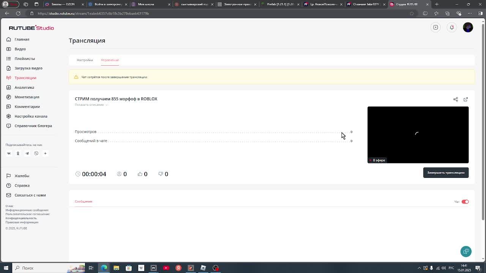
Task: Click the RUTUBE Studio logo
Action: [31, 28]
